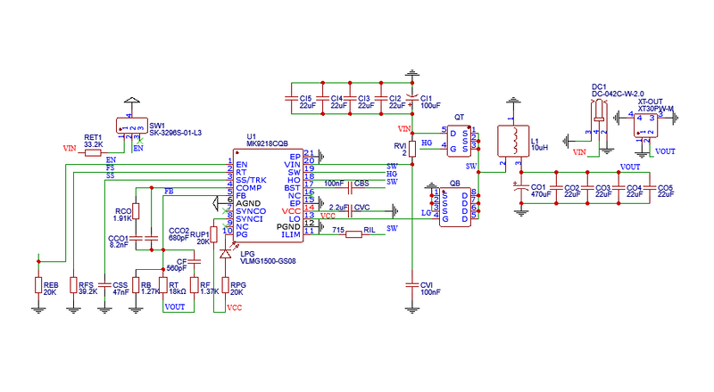Select the CVC capacitor symbol
This screenshot has height=392, width=714.
(350, 211)
